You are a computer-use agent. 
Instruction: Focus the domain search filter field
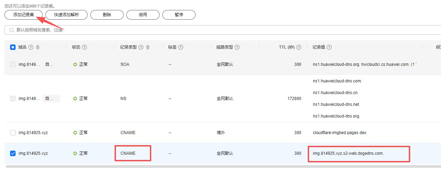[x=208, y=30]
